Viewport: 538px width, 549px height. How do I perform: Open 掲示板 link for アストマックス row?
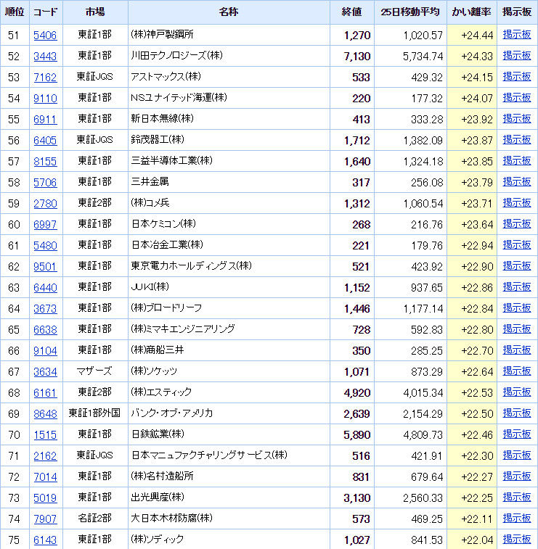coord(517,77)
